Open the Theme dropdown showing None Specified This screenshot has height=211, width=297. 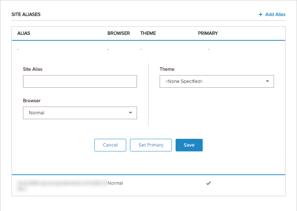click(x=217, y=81)
